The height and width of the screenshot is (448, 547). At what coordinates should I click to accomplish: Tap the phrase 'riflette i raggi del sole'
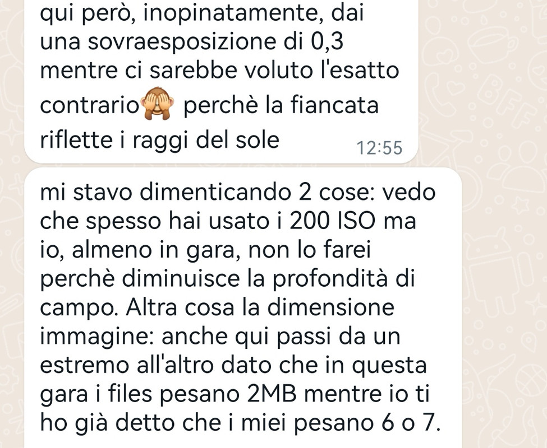point(160,140)
